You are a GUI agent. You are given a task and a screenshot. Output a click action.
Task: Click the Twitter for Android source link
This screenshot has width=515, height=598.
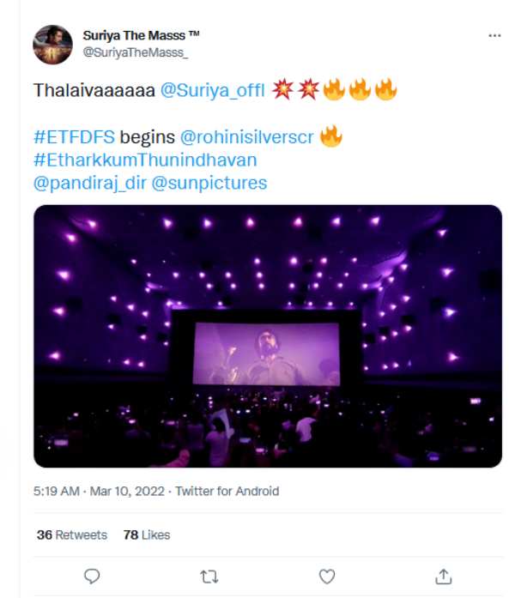pos(227,492)
